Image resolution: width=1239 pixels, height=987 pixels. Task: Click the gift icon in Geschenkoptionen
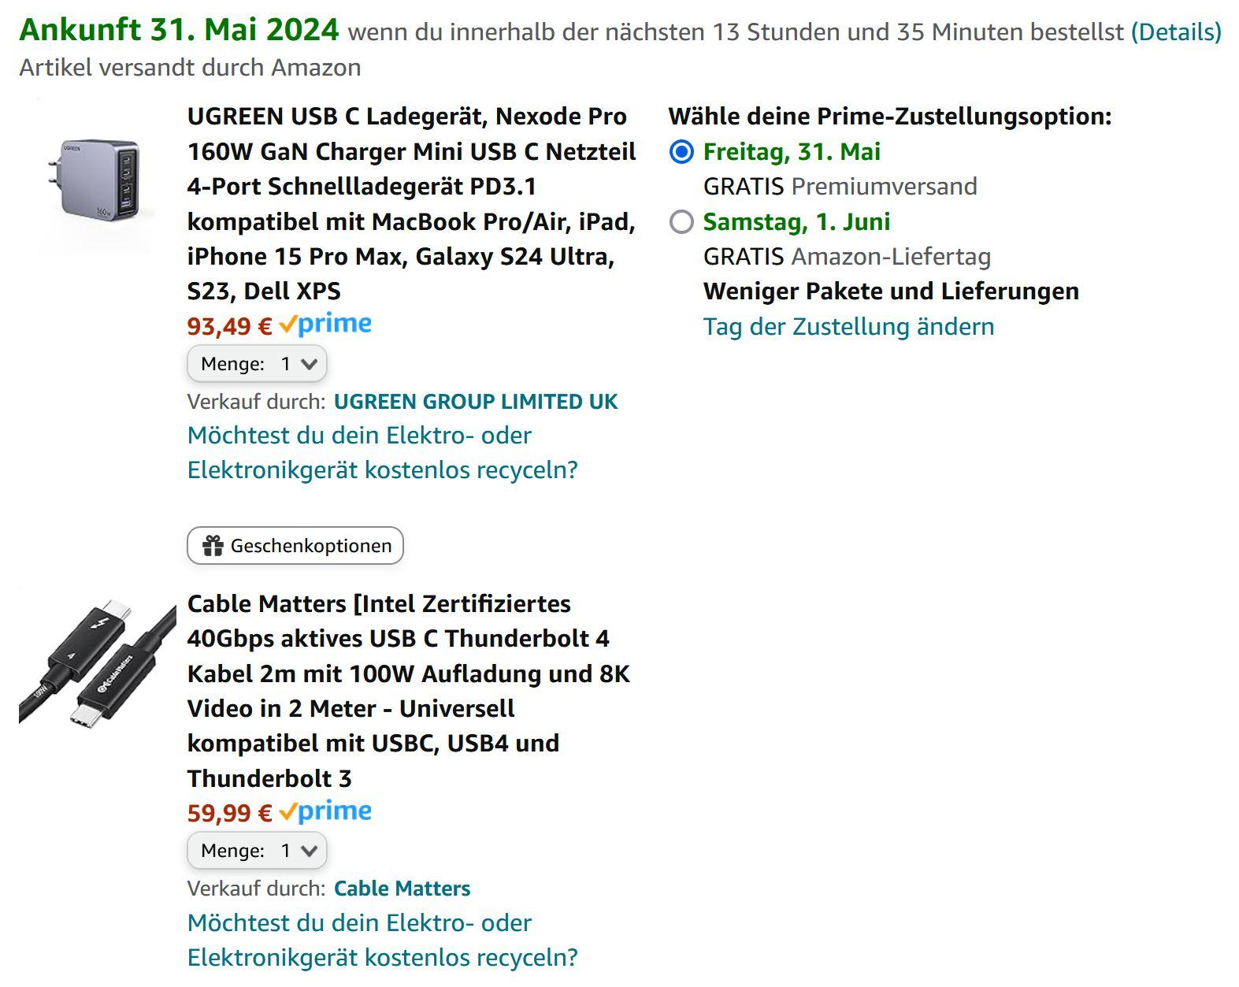[213, 546]
